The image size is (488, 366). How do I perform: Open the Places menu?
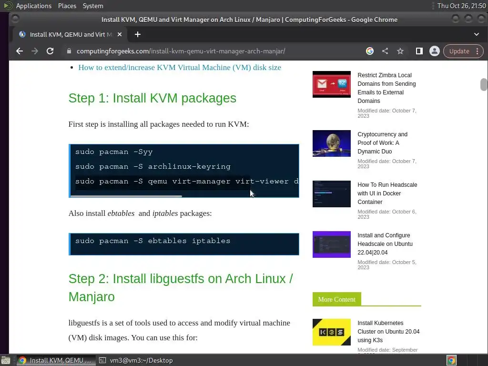[x=67, y=6]
